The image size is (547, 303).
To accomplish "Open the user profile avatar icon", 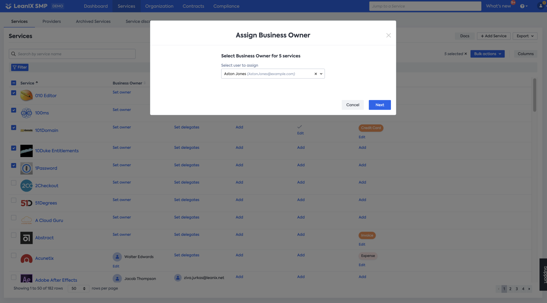I will click(541, 6).
